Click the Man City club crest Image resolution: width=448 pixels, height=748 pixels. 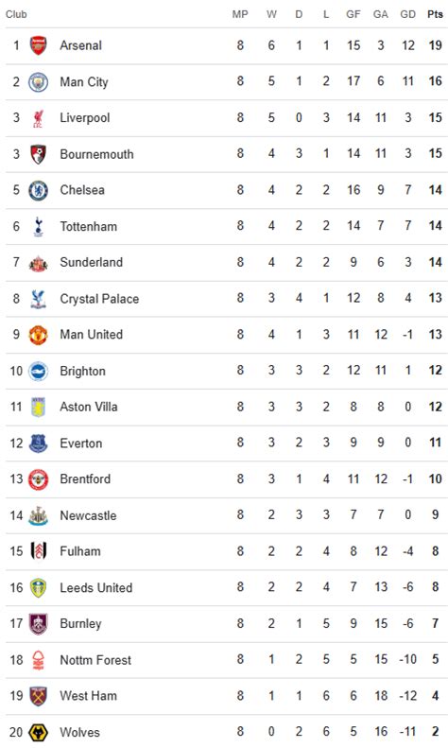[38, 81]
